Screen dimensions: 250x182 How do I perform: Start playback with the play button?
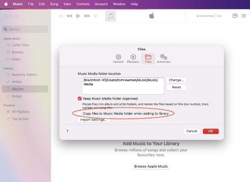[78, 16]
